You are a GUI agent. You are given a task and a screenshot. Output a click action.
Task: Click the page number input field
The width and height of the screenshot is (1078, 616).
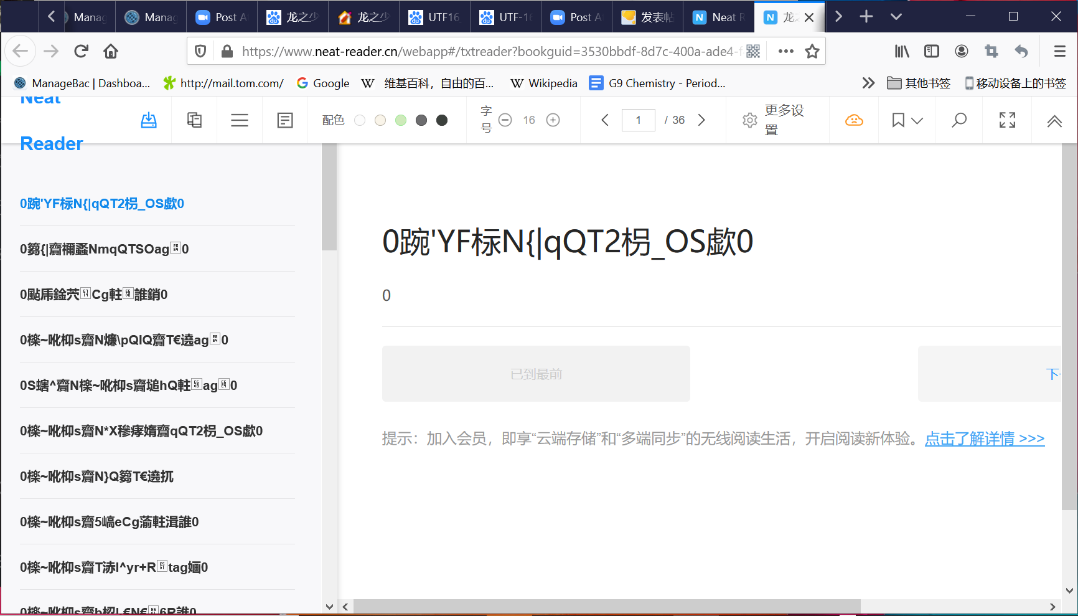click(638, 120)
